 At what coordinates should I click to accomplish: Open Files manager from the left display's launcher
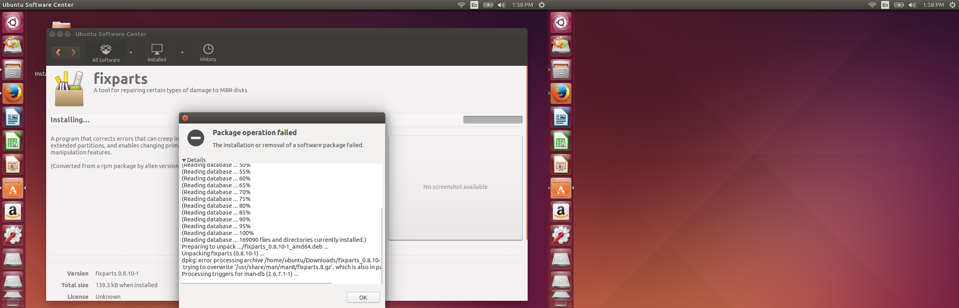click(13, 70)
